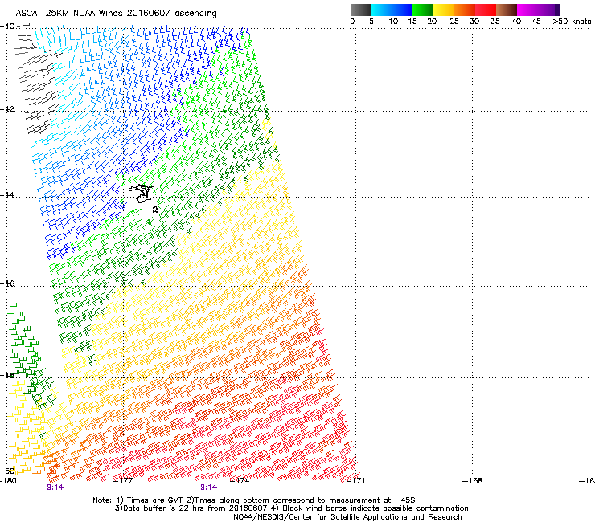Pick the orange 25–30 knots legend swatch
595x522 pixels.
point(465,10)
